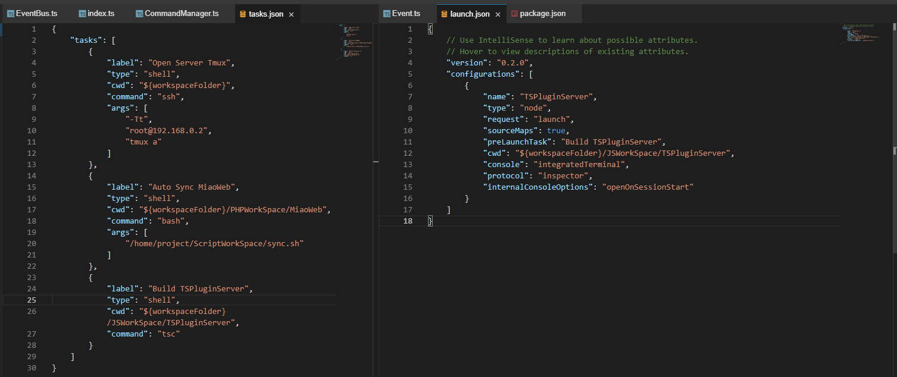
Task: Close the tasks.json tab
Action: 291,12
